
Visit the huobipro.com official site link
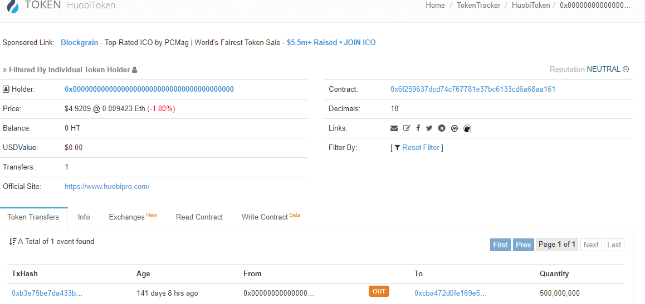point(107,186)
